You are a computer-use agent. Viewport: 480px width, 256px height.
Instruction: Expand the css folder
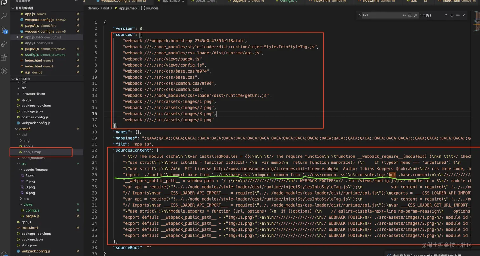pos(47,199)
